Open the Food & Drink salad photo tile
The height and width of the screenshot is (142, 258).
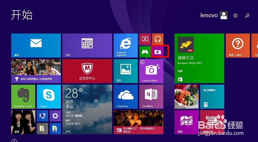tap(187, 97)
